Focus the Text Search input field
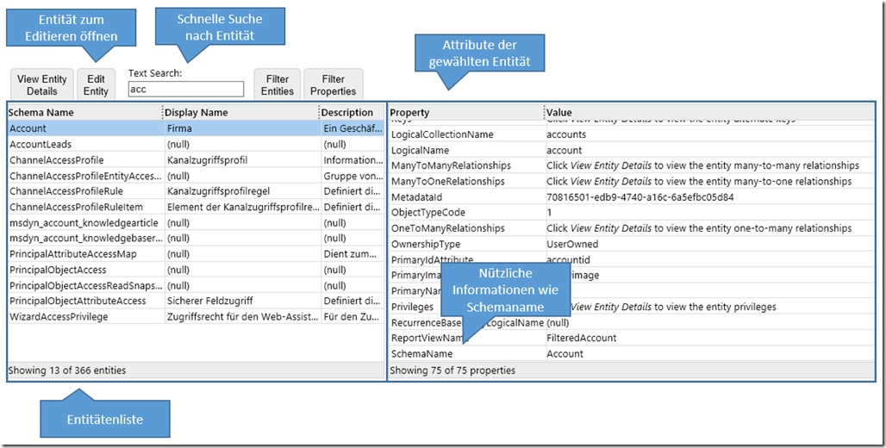886x448 pixels. [185, 90]
